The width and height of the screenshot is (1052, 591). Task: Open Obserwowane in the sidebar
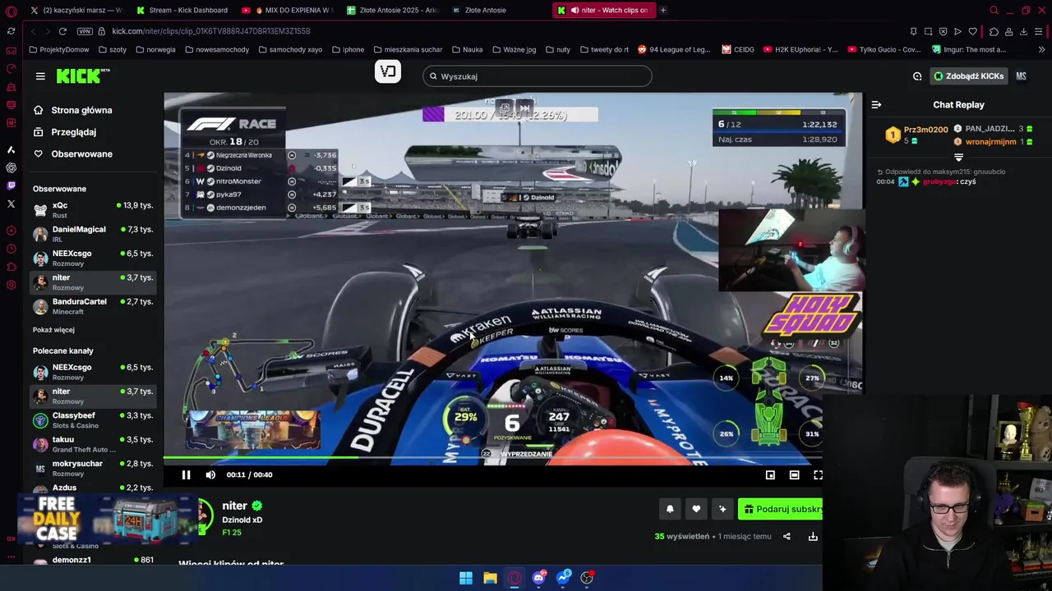point(81,154)
